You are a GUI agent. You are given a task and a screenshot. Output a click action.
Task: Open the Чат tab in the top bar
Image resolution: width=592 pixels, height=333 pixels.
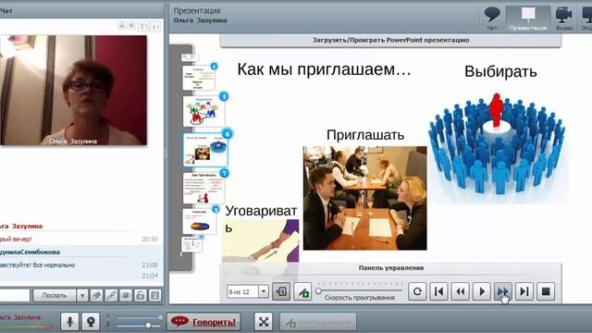(x=492, y=18)
